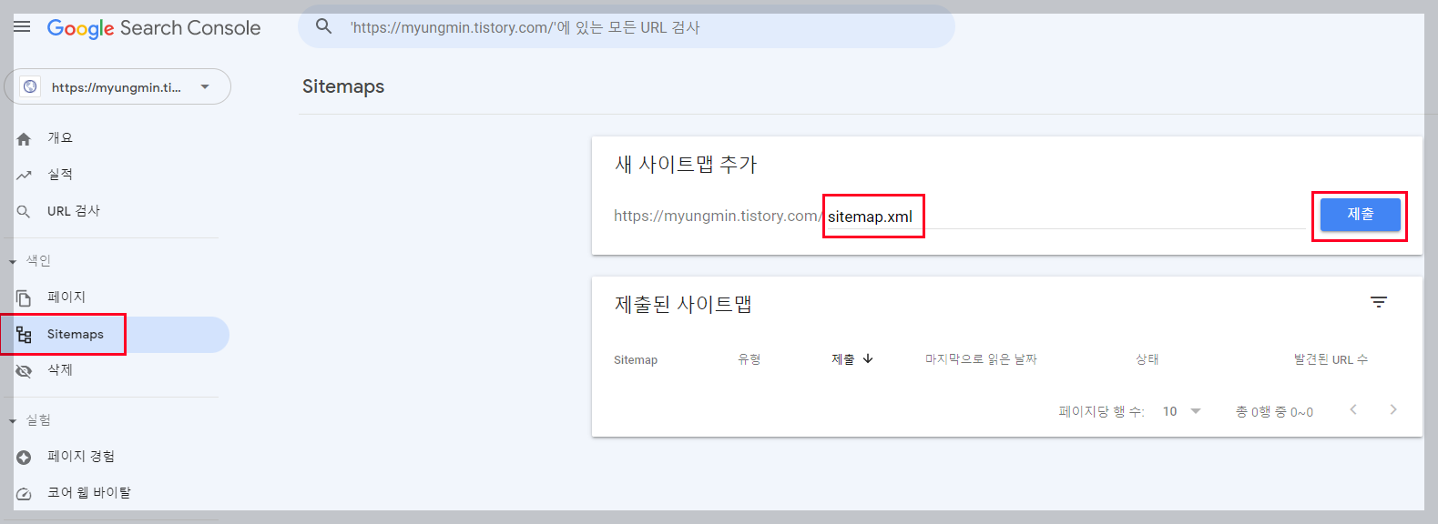Go to 개요 overview page
The height and width of the screenshot is (524, 1438).
pyautogui.click(x=60, y=138)
